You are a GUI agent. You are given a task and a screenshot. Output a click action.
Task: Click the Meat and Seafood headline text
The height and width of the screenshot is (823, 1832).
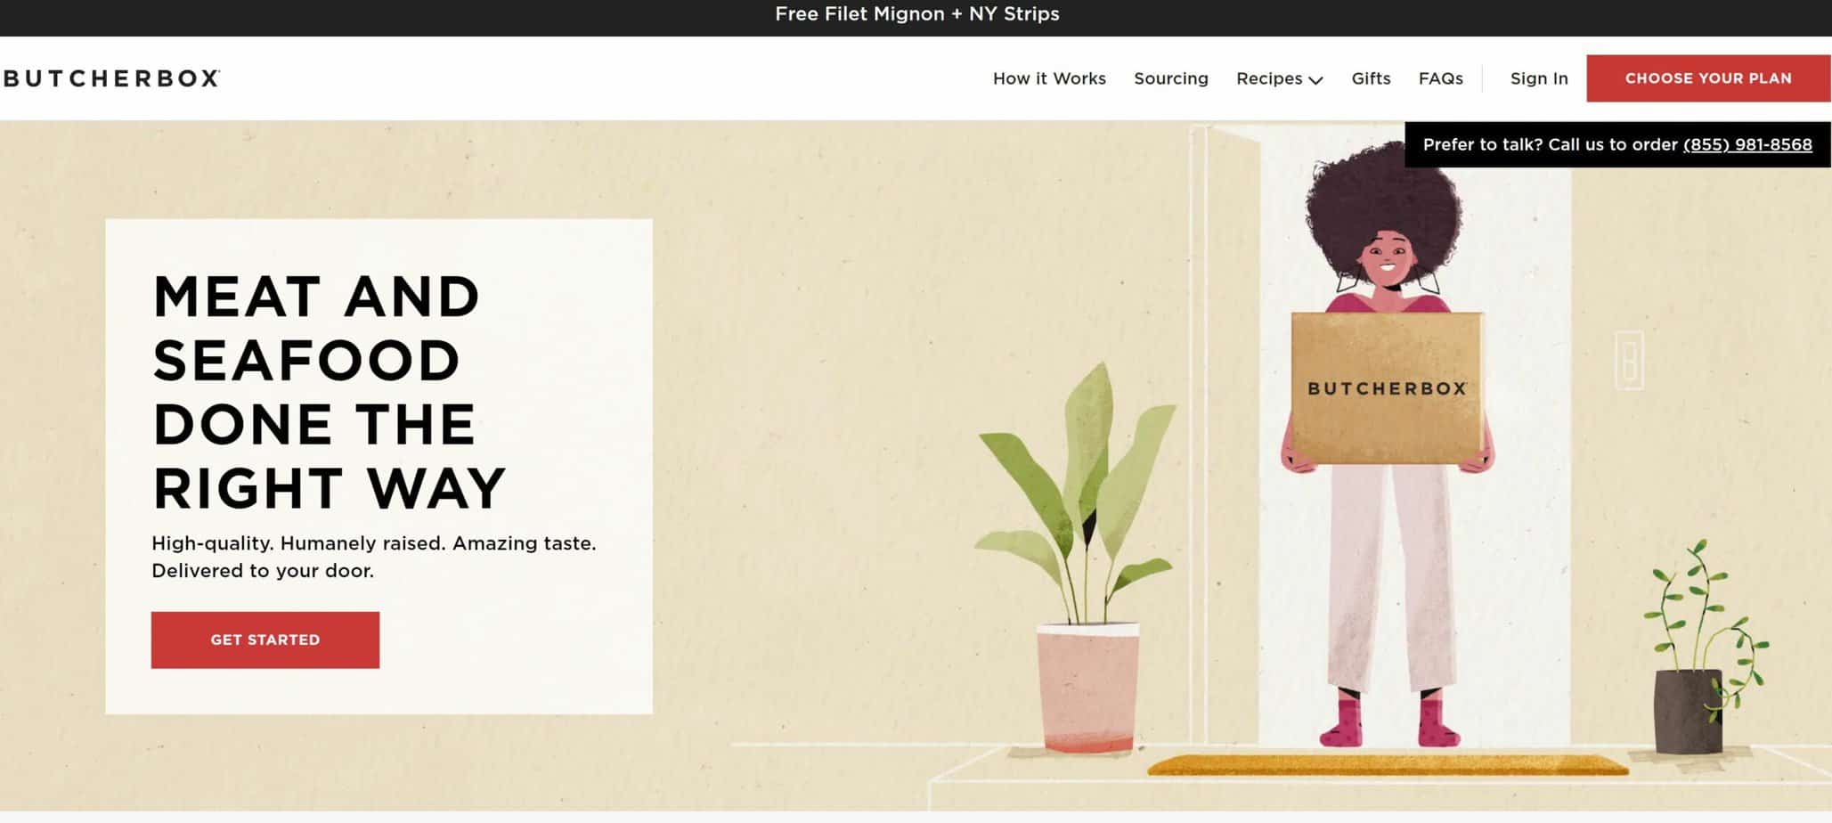(329, 392)
